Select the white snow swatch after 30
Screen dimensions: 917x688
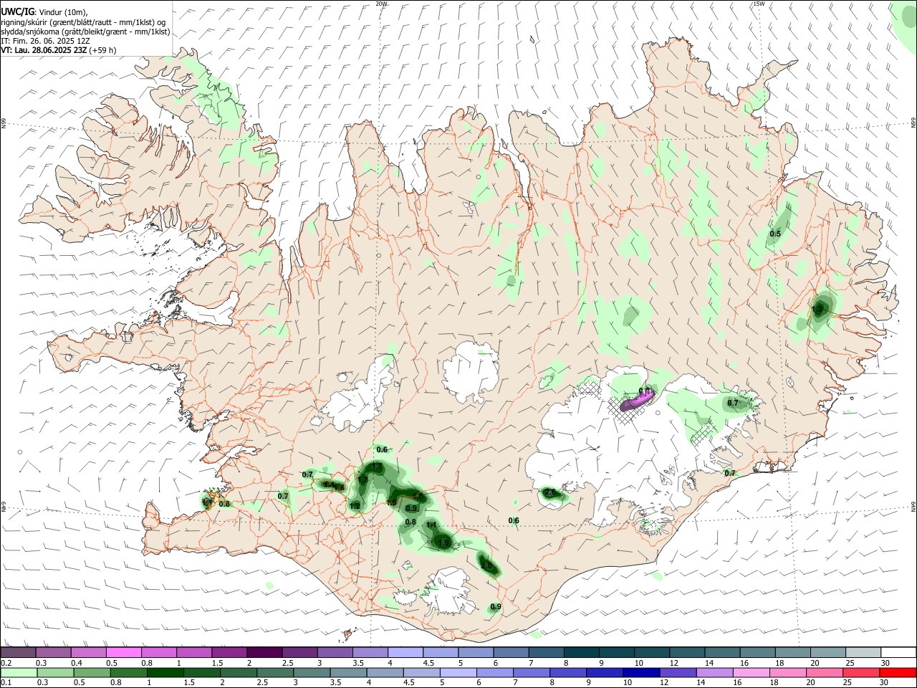pos(898,652)
